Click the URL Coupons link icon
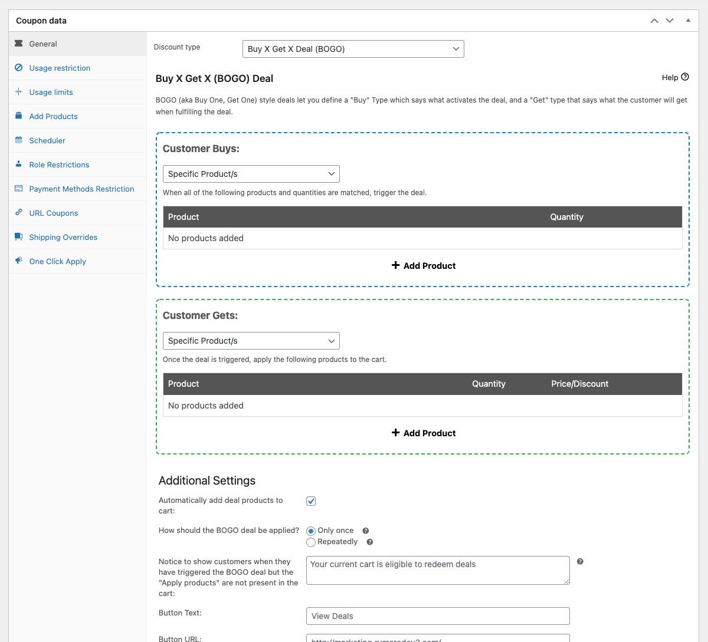The height and width of the screenshot is (642, 708). click(19, 213)
